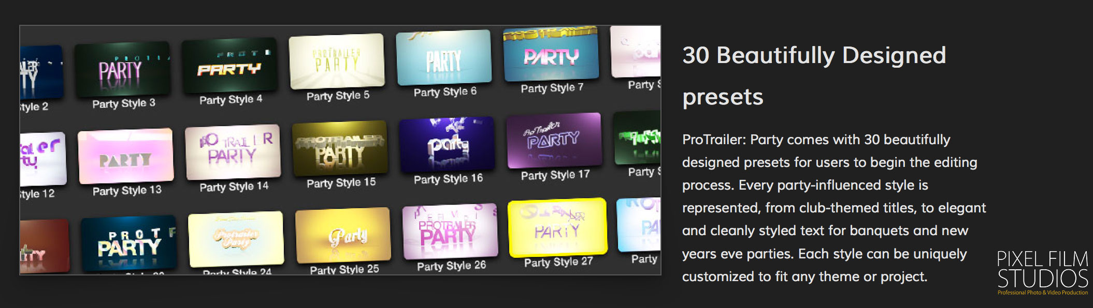
Task: Click the ProTrailer: Party description paragraph
Action: [833, 208]
